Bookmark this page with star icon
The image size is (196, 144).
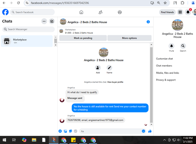(x=165, y=3)
